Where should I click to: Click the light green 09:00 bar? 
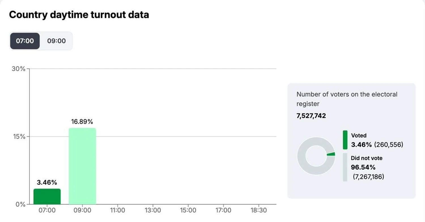coord(82,166)
